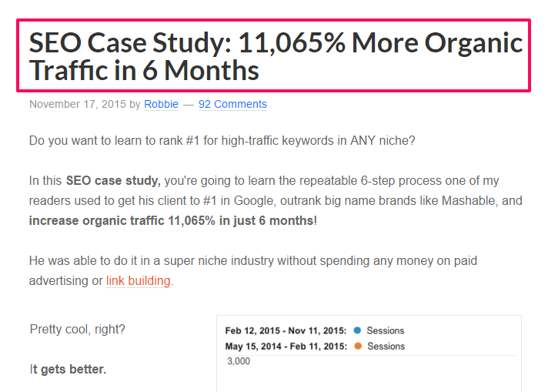The image size is (558, 392).
Task: Click the bold 'It gets better.' text
Action: [x=68, y=369]
